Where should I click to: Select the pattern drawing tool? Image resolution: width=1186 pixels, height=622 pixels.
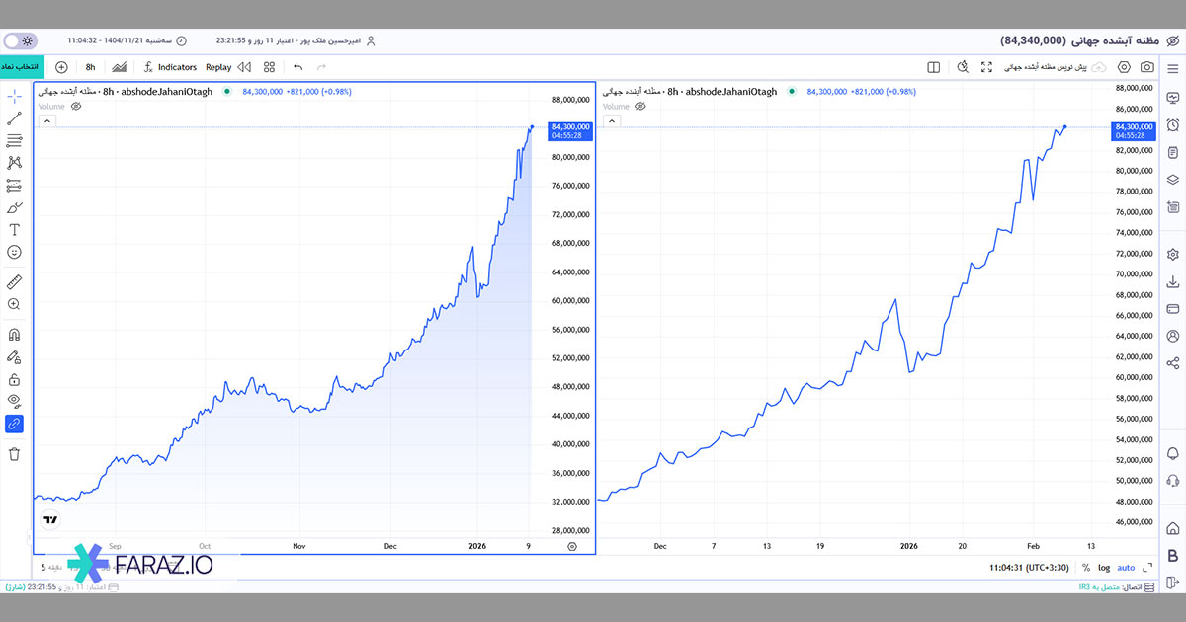14,163
